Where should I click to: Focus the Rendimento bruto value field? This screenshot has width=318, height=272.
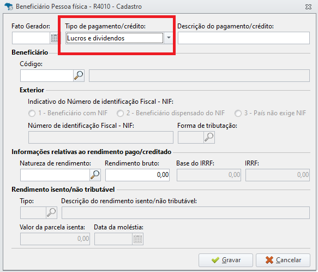pos(137,175)
